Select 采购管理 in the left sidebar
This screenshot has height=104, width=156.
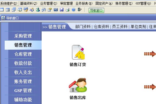23,36
